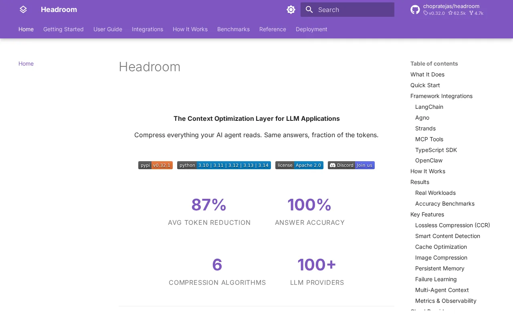
Task: Open the Integrations tab
Action: tap(147, 29)
